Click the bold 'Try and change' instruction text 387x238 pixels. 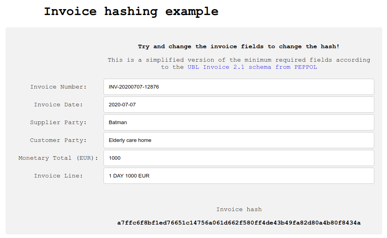pyautogui.click(x=239, y=47)
